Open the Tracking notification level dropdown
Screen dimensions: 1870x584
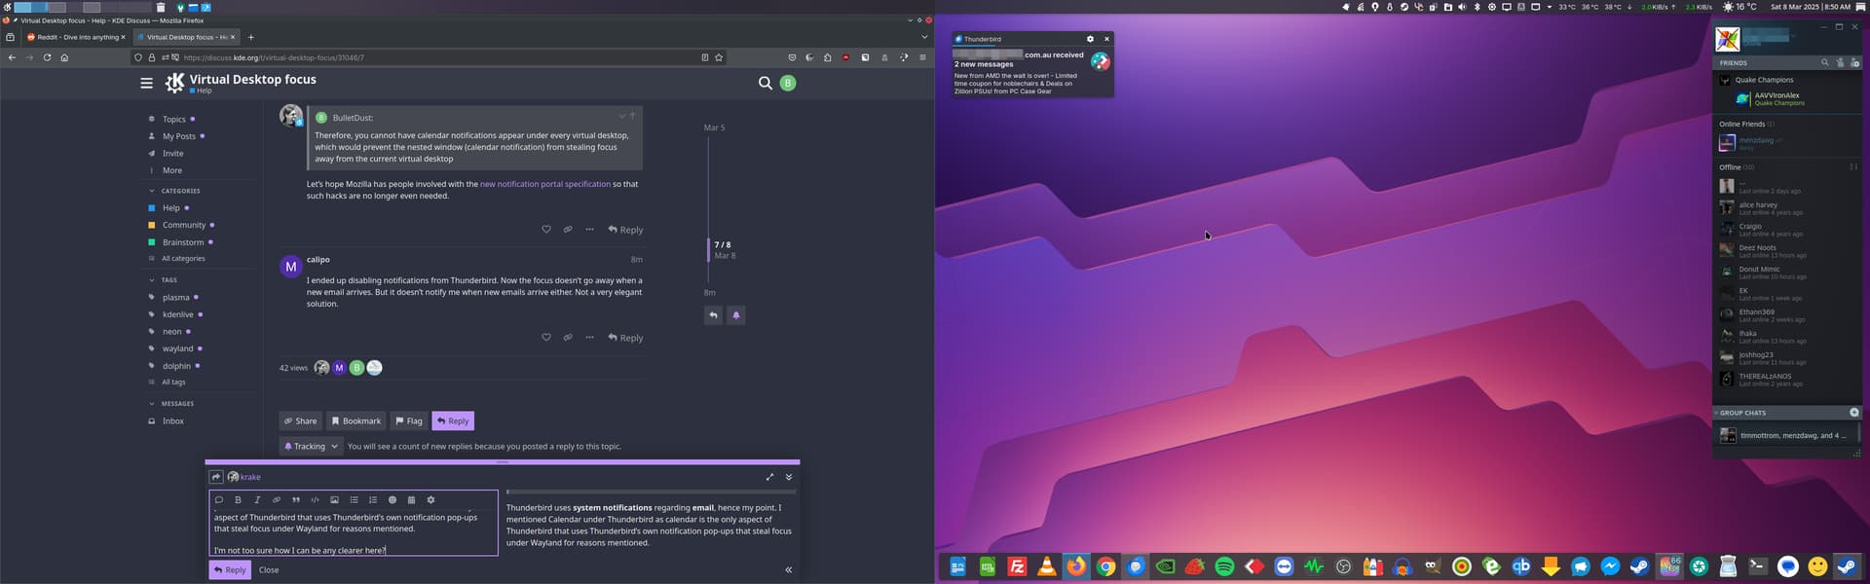pyautogui.click(x=311, y=446)
